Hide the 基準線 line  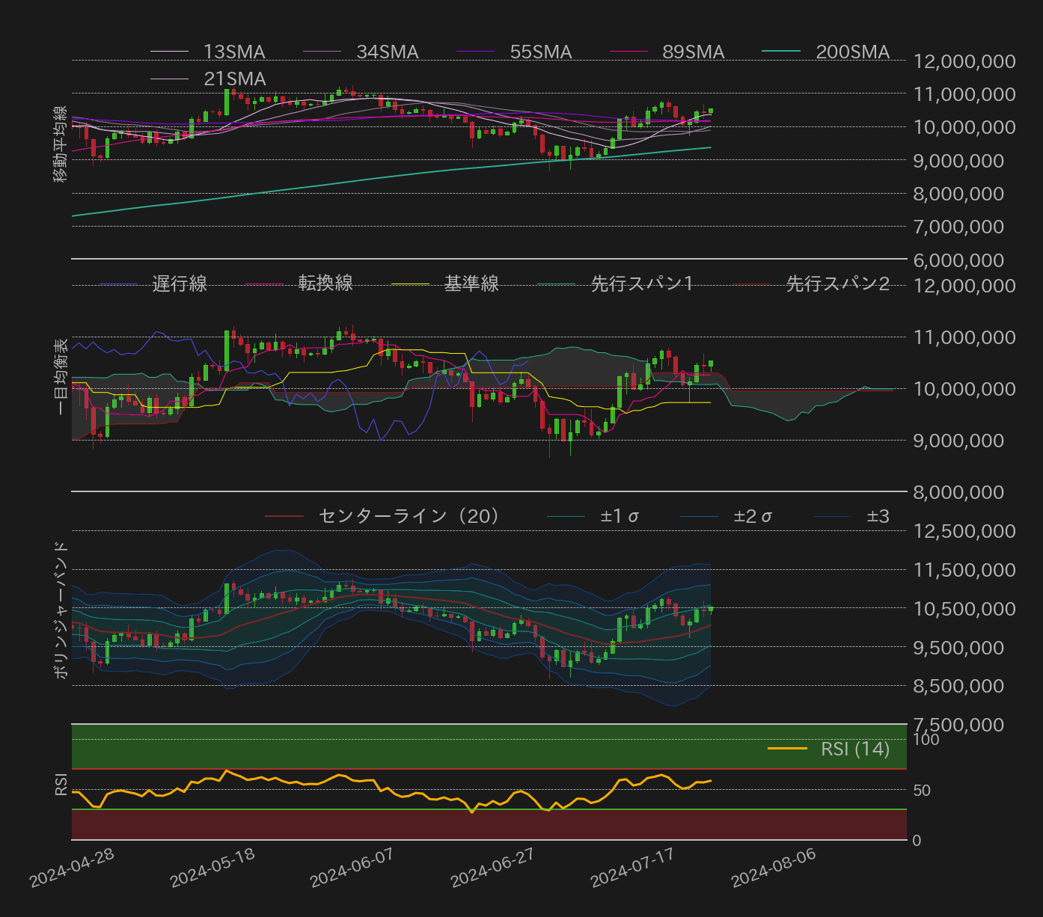pos(472,283)
